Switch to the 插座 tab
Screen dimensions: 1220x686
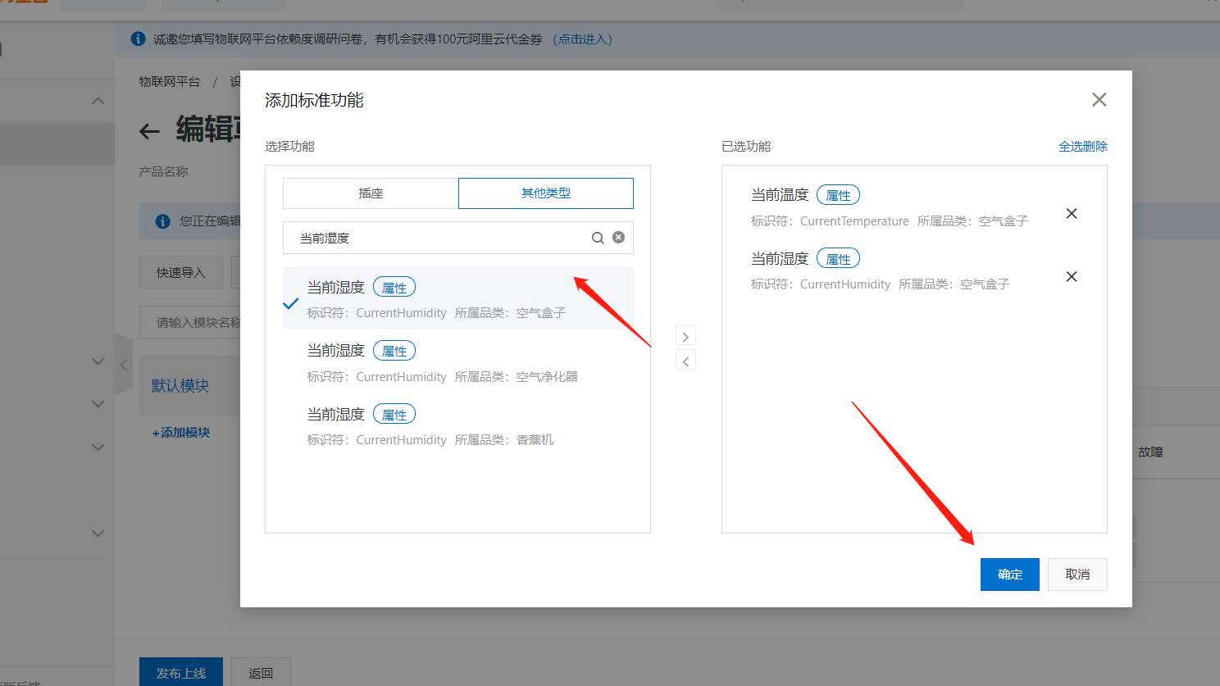tap(371, 193)
